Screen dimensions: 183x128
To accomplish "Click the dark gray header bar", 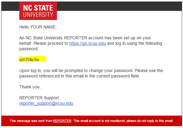I will point(119,6).
